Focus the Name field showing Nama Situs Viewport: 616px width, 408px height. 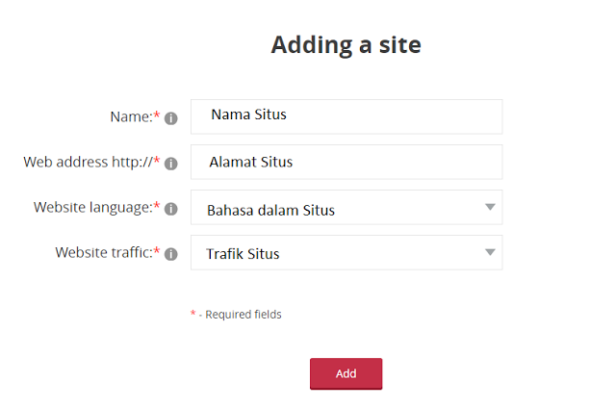(x=346, y=116)
